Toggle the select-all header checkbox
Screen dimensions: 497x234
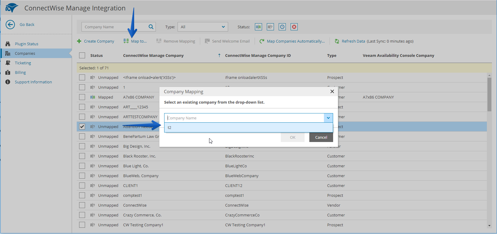pos(82,55)
